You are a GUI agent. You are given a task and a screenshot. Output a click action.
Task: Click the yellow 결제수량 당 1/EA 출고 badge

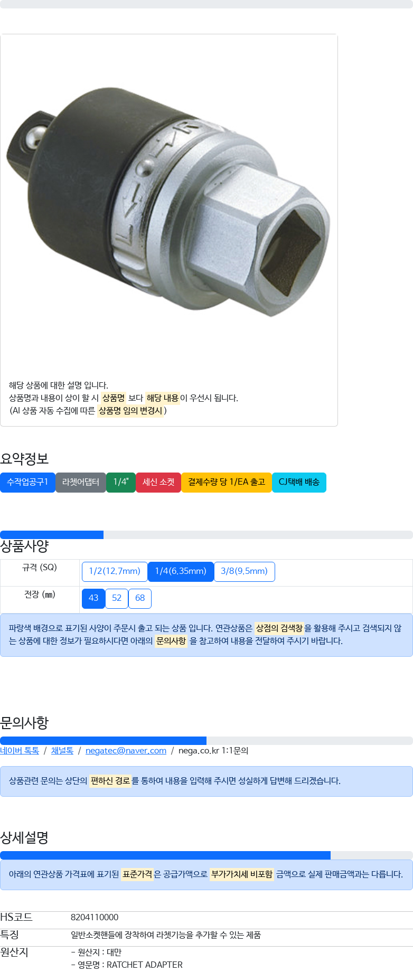click(x=227, y=482)
